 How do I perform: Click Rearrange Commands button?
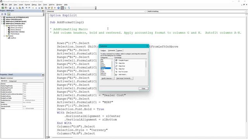(124, 78)
